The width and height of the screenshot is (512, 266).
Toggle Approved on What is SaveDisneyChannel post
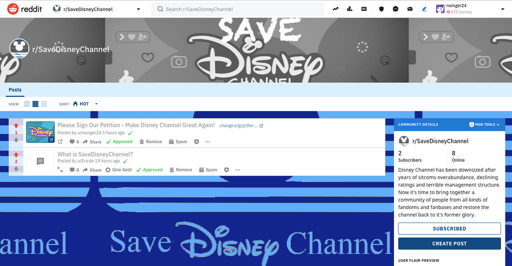[x=149, y=170]
